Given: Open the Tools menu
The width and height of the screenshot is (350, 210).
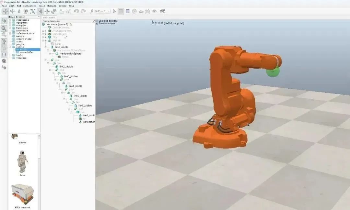Looking at the screenshot, I should click(x=42, y=6).
